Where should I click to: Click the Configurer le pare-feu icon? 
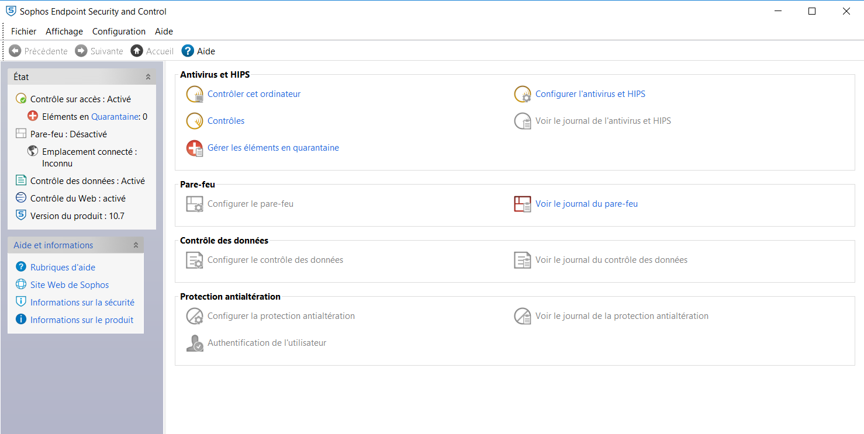[195, 204]
